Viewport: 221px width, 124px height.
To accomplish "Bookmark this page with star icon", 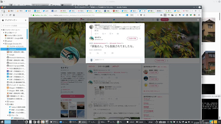I will [x=144, y=15].
